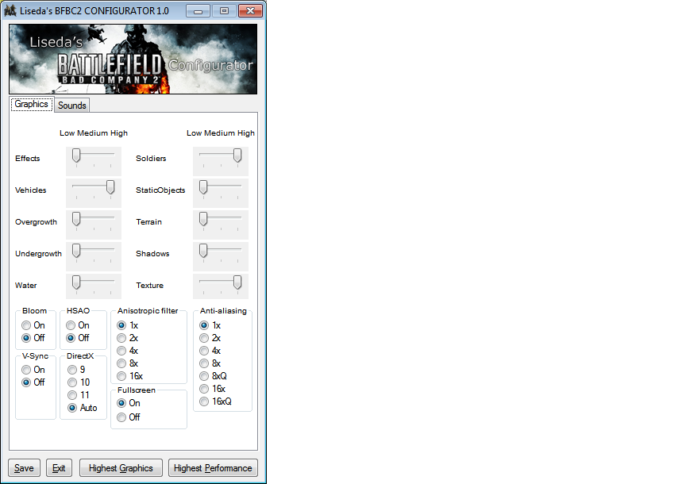The height and width of the screenshot is (484, 686).
Task: Click the Shadows quality slider
Action: click(x=221, y=256)
